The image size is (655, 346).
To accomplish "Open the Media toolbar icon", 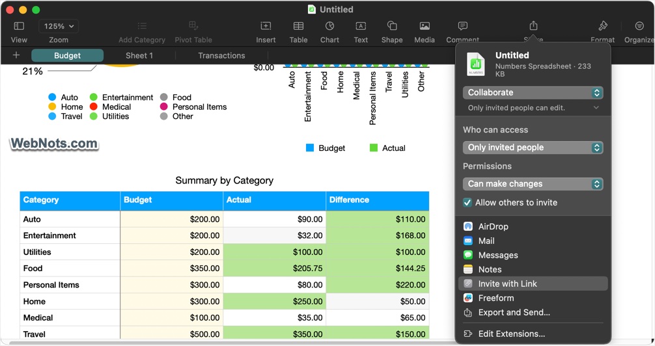I will (425, 26).
